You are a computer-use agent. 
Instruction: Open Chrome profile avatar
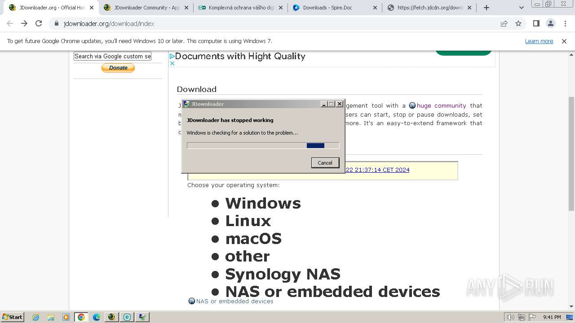pos(550,24)
